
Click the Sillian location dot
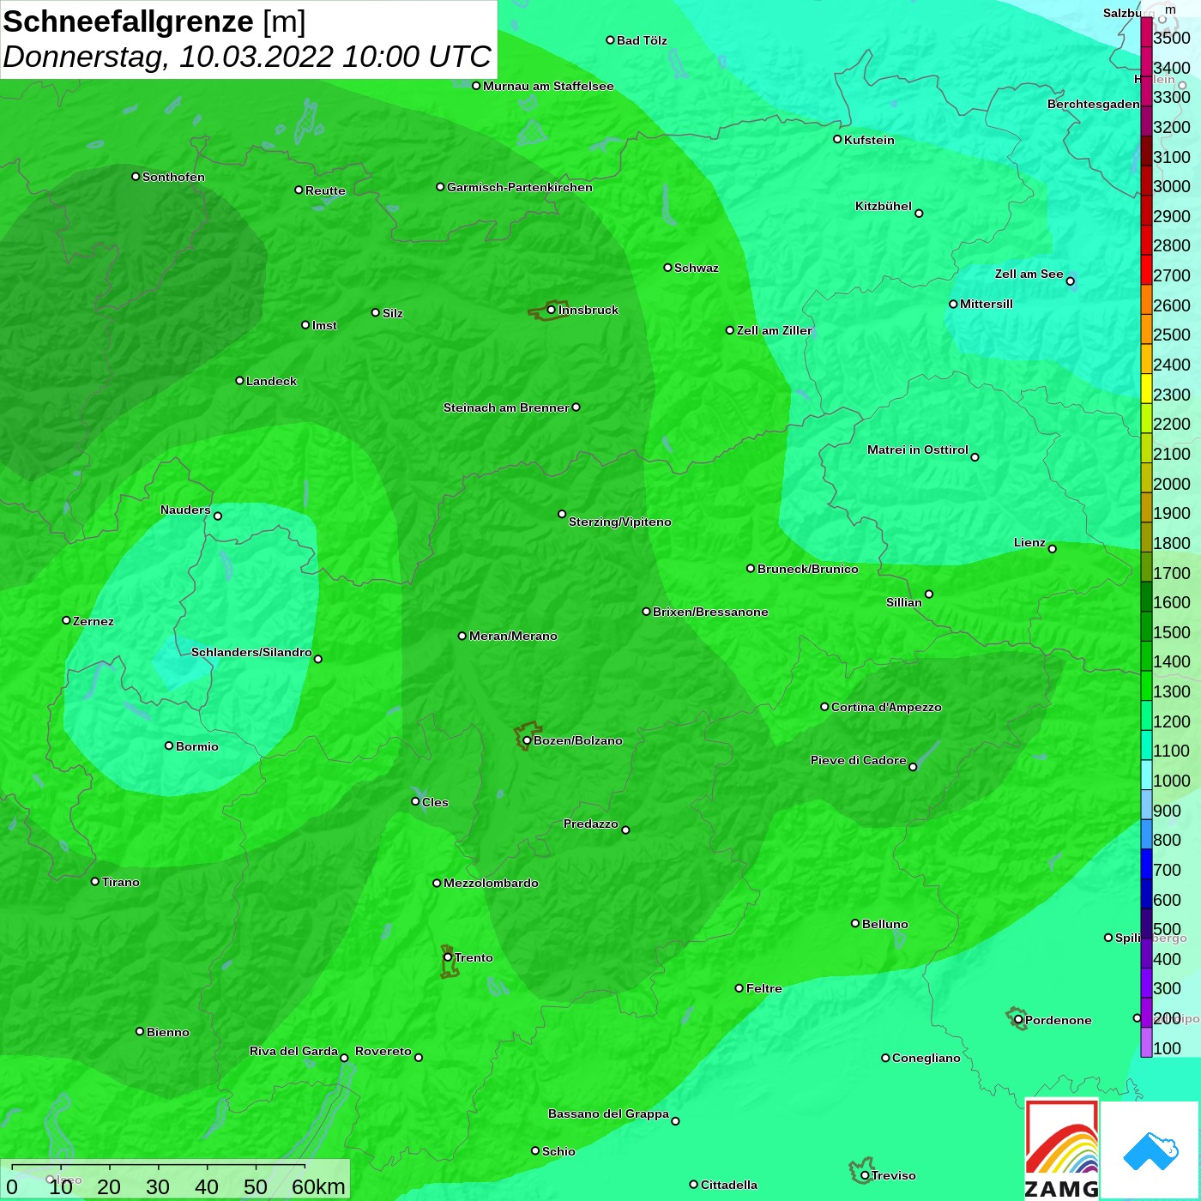point(929,594)
